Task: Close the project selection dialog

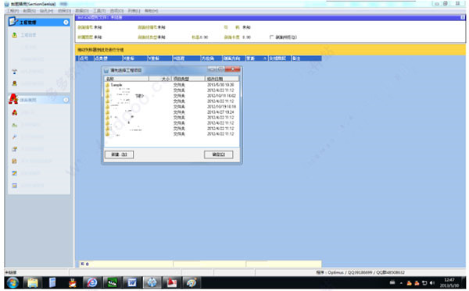Action: pyautogui.click(x=233, y=69)
